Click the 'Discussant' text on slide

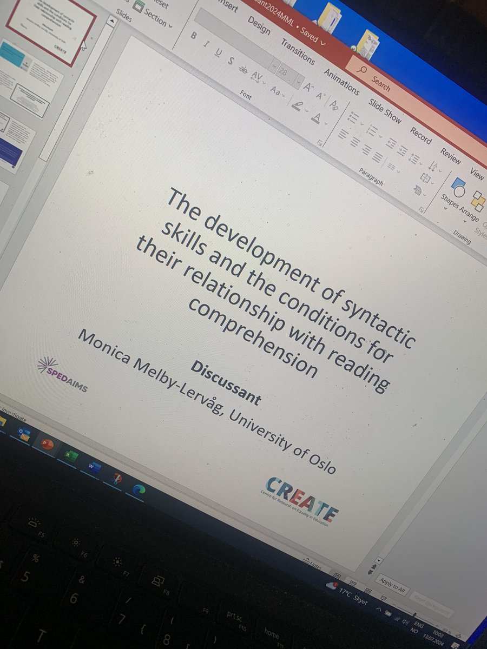tap(226, 383)
